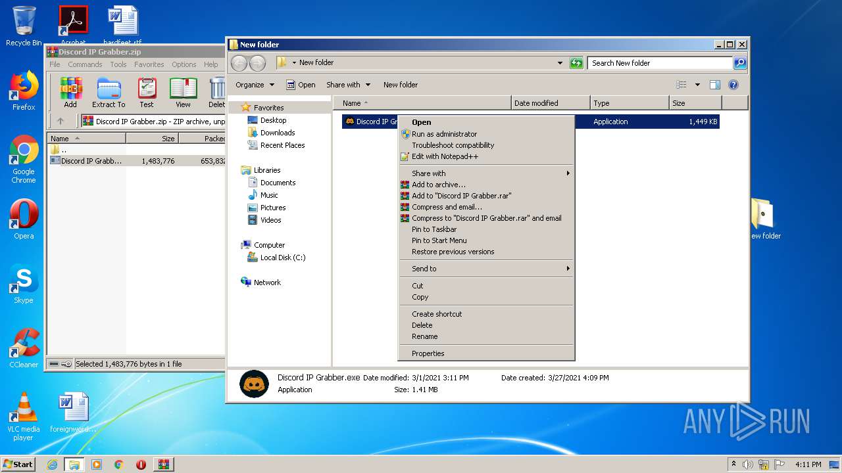Choose Restore previous versions

pos(486,252)
